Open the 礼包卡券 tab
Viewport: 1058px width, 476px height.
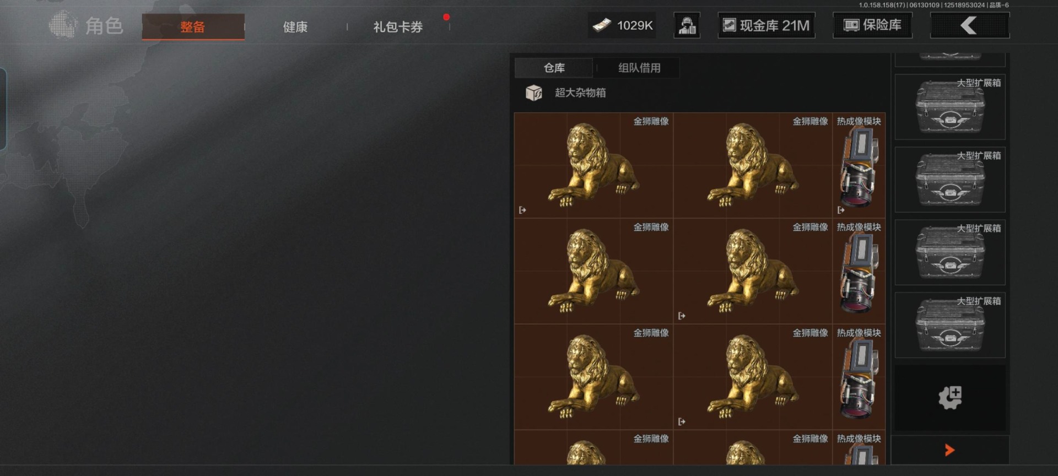[398, 26]
